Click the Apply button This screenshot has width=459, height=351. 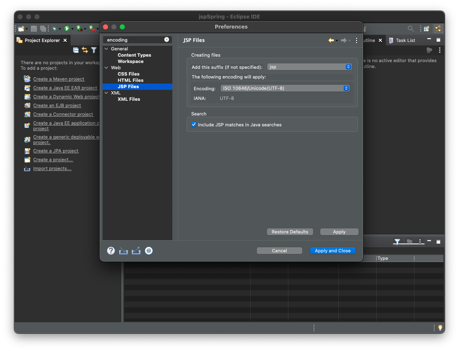point(339,232)
